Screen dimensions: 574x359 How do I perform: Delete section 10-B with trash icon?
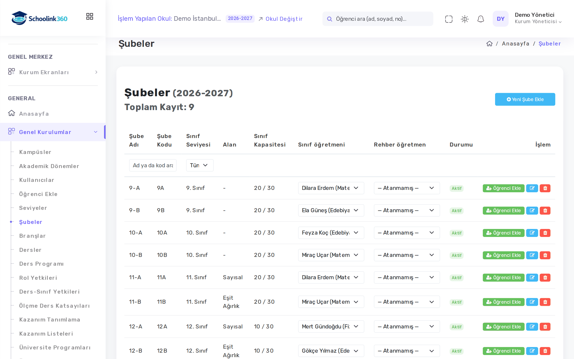(545, 255)
